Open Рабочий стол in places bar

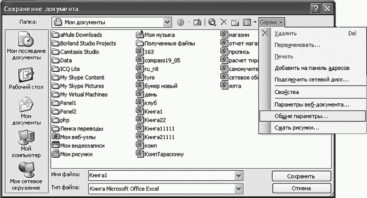click(x=26, y=79)
